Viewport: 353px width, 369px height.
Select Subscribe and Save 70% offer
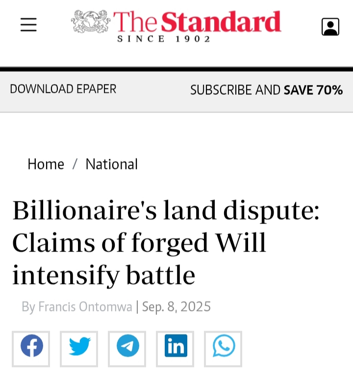266,90
